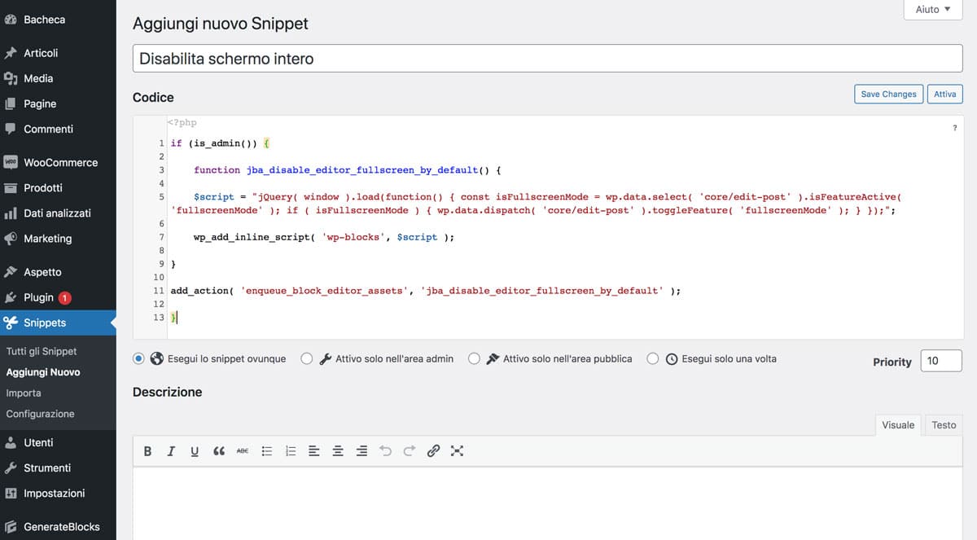Open Pagine in the admin sidebar

point(58,103)
